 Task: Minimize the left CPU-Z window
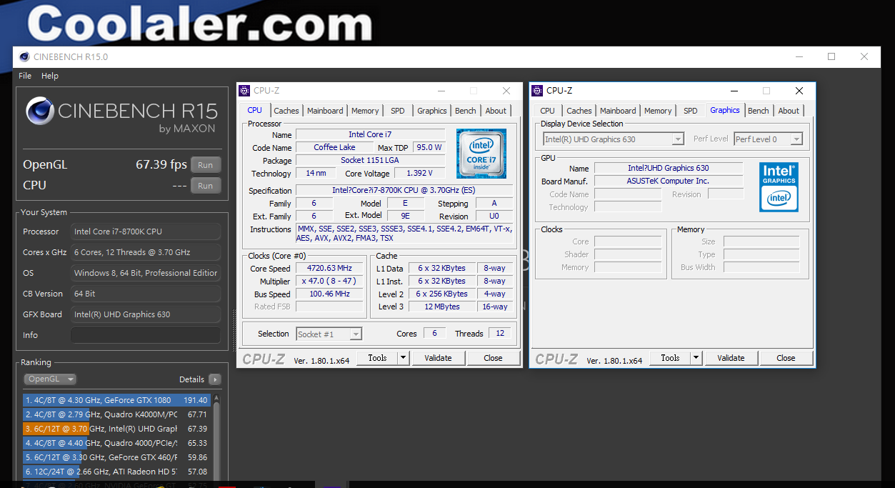[441, 91]
